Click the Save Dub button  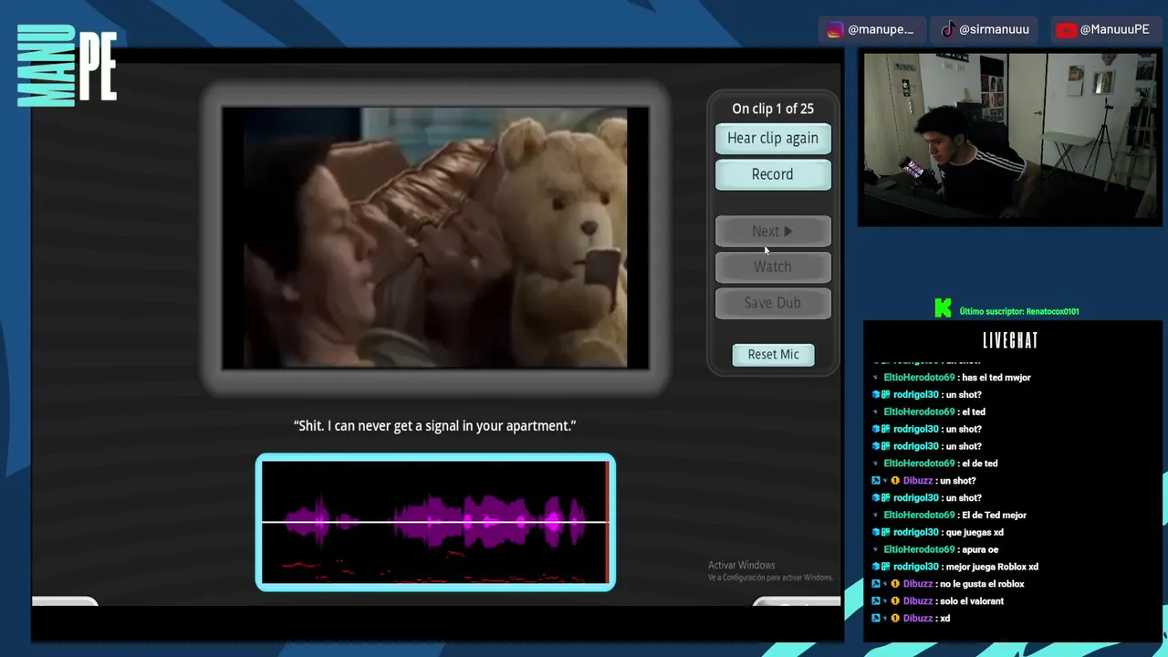tap(773, 303)
